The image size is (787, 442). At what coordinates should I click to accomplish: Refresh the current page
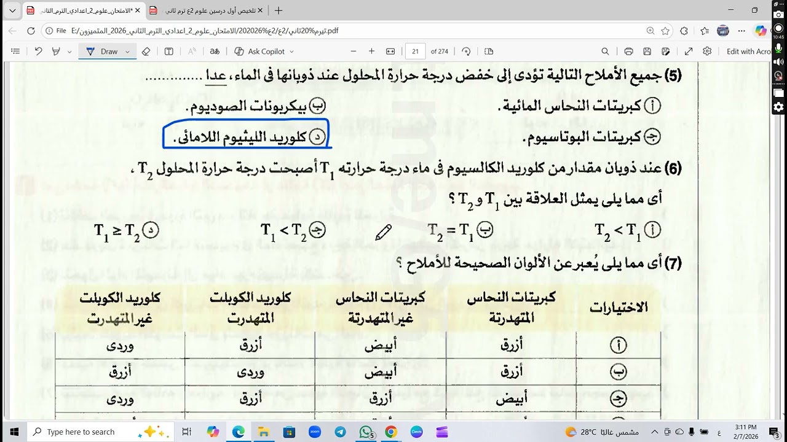(31, 31)
